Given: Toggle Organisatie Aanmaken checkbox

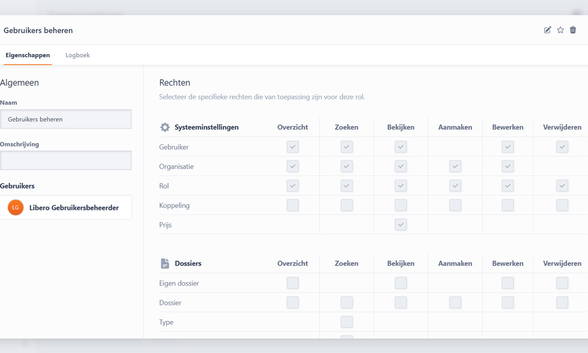Looking at the screenshot, I should click(x=455, y=166).
